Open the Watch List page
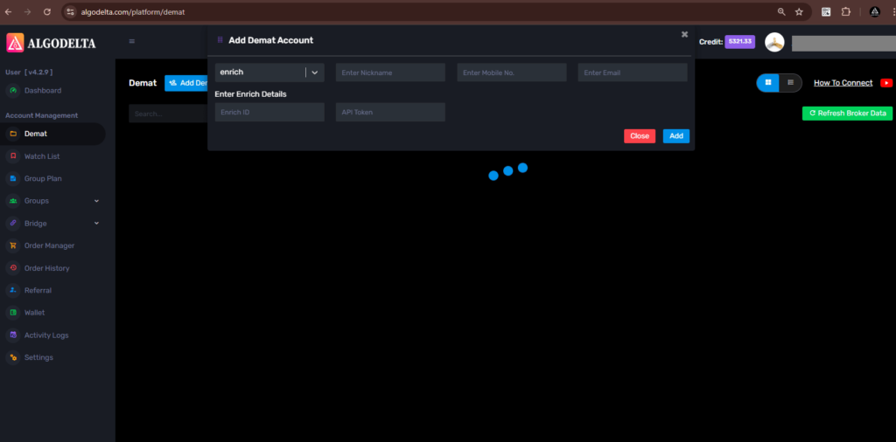 coord(42,156)
